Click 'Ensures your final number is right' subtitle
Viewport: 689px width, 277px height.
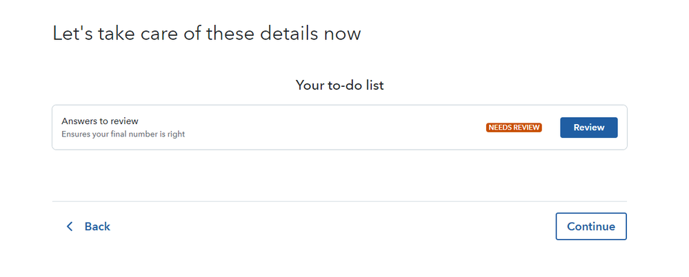pos(123,134)
